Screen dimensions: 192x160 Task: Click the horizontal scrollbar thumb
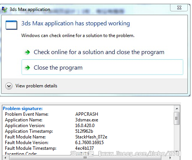coord(85,158)
